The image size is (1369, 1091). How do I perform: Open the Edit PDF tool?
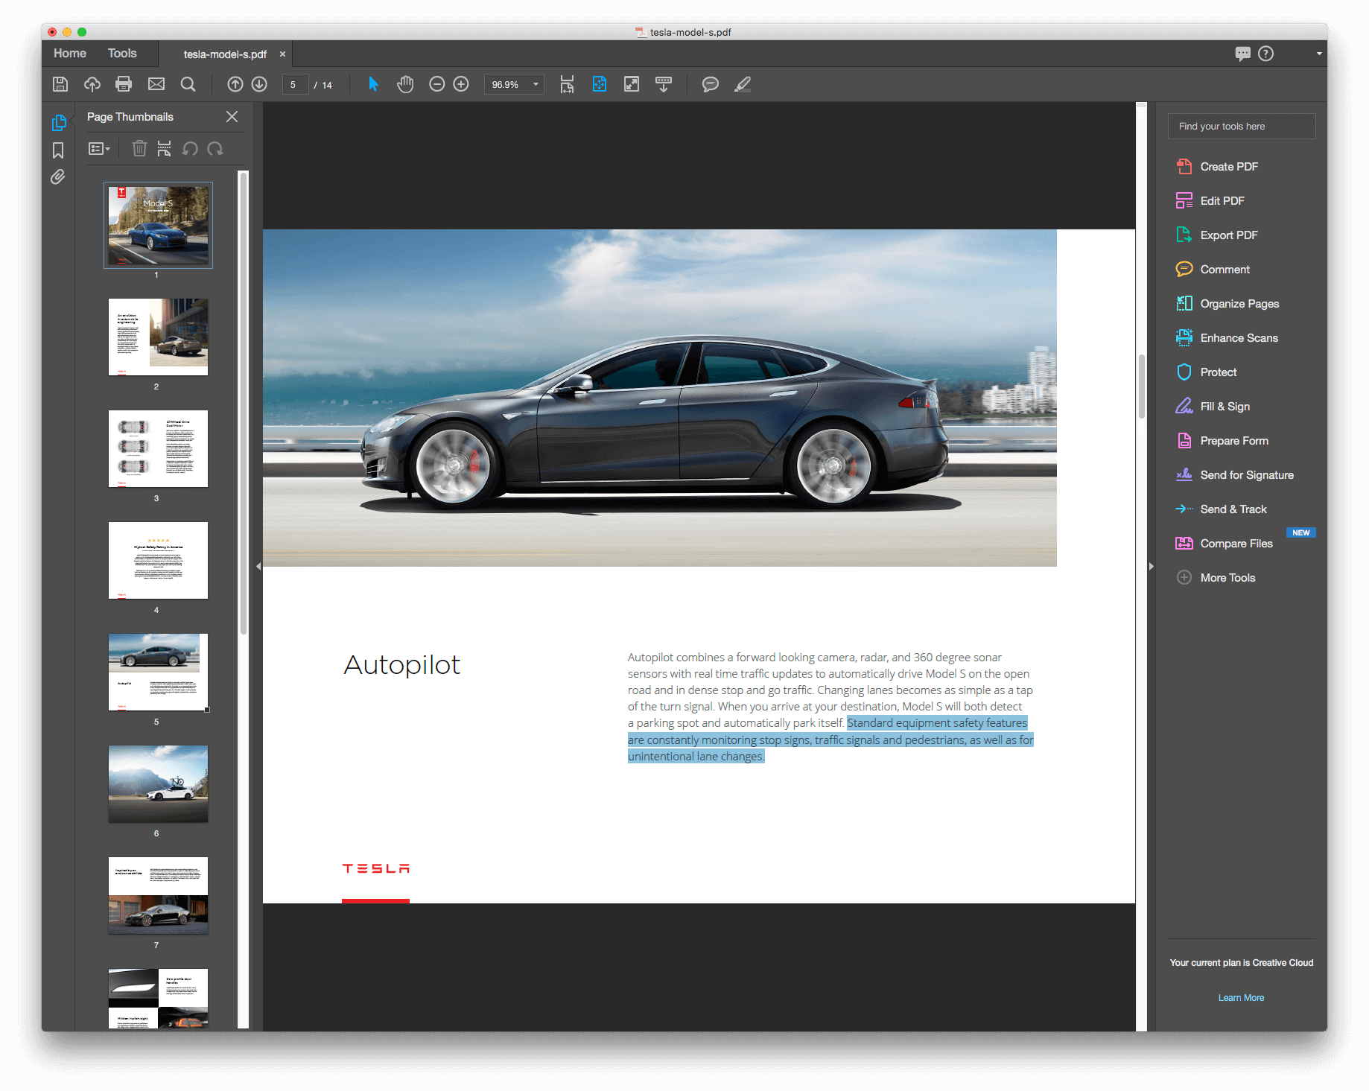tap(1210, 201)
